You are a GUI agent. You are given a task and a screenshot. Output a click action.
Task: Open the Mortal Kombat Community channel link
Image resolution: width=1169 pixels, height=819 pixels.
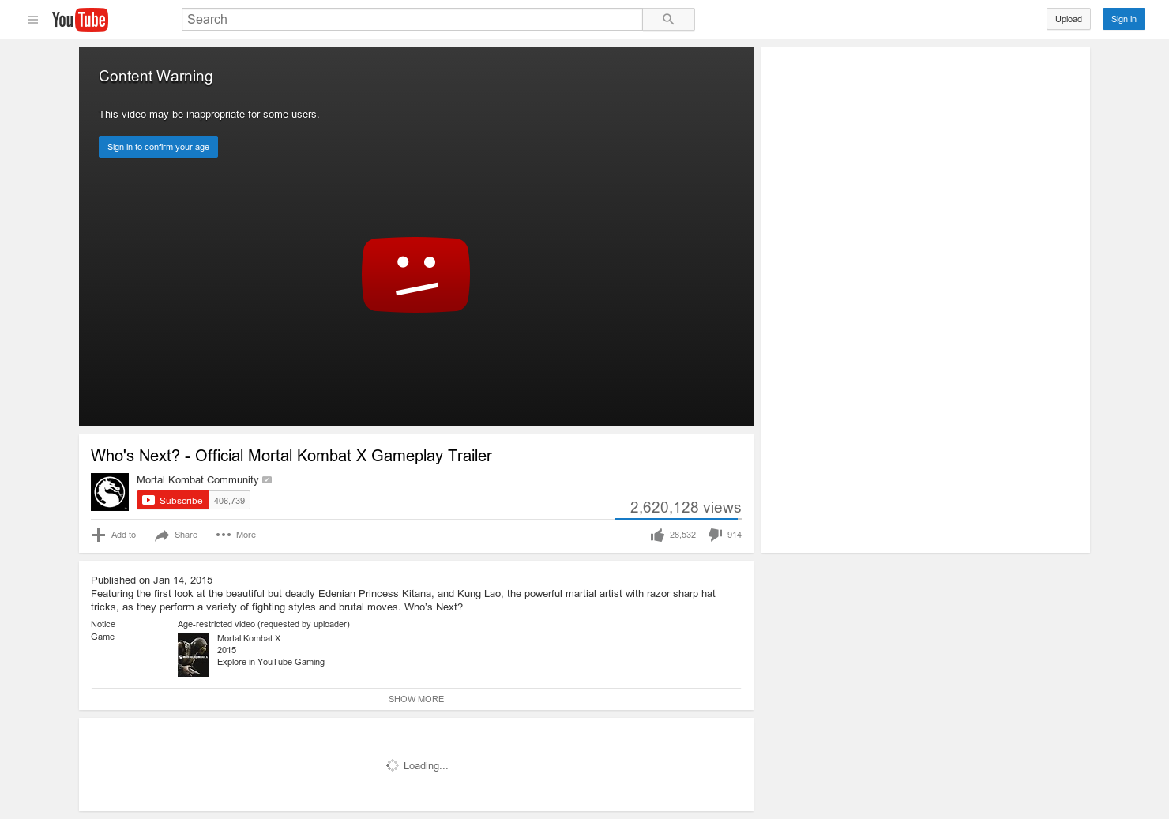(x=197, y=479)
